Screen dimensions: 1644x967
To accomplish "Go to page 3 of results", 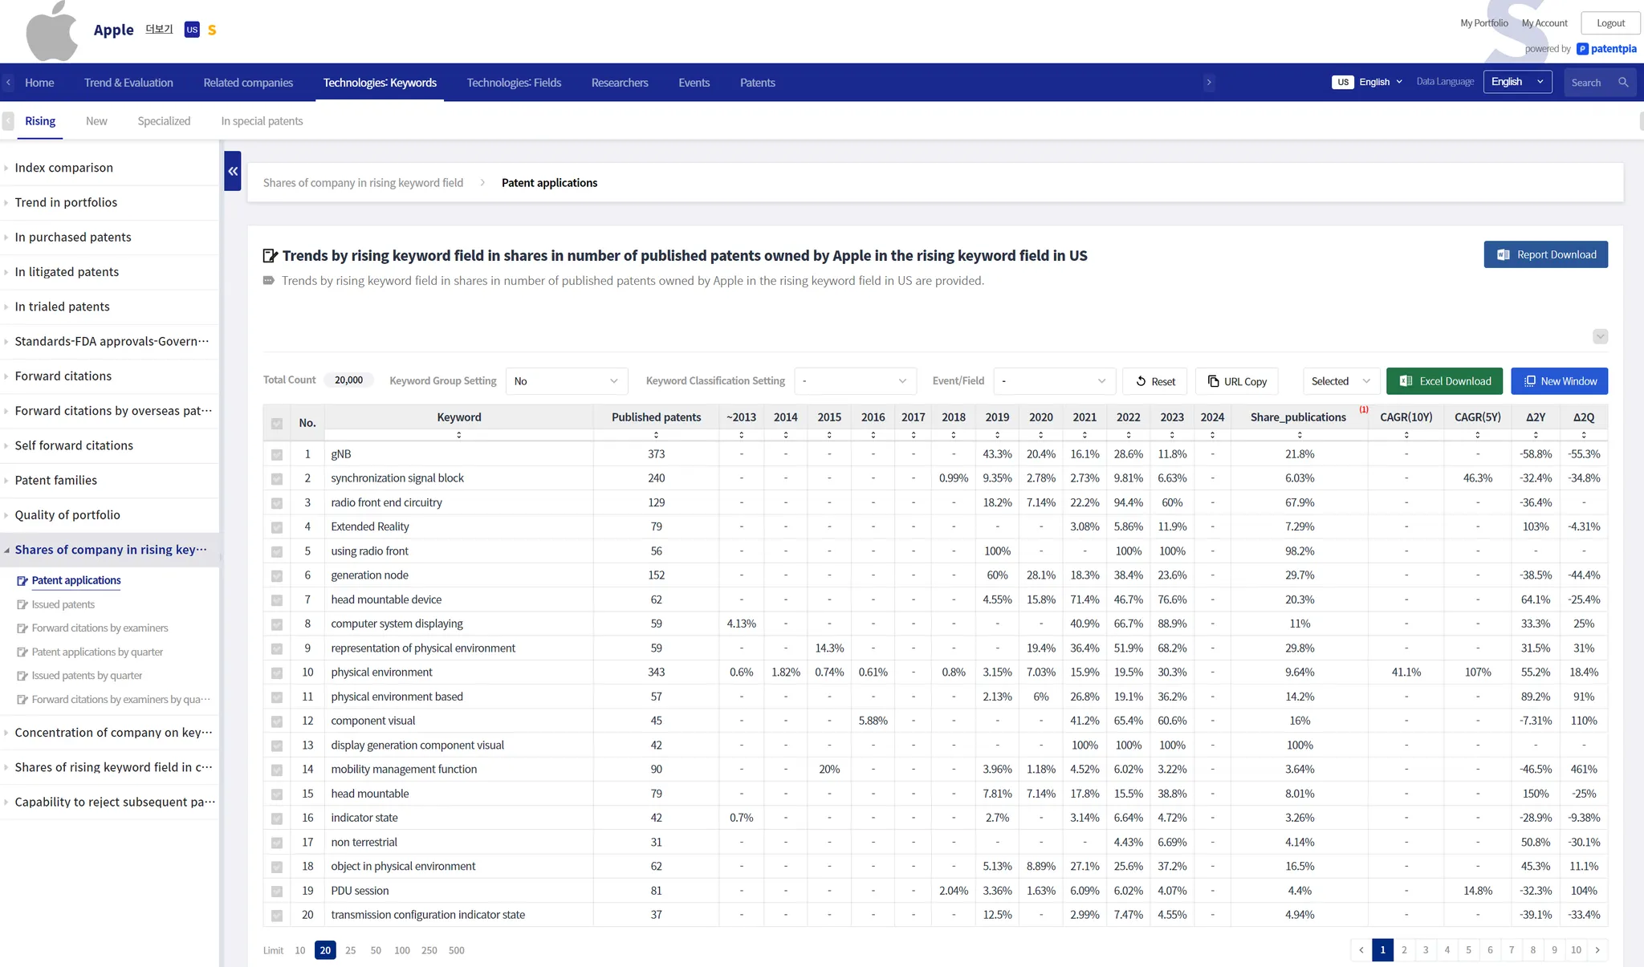I will coord(1426,950).
